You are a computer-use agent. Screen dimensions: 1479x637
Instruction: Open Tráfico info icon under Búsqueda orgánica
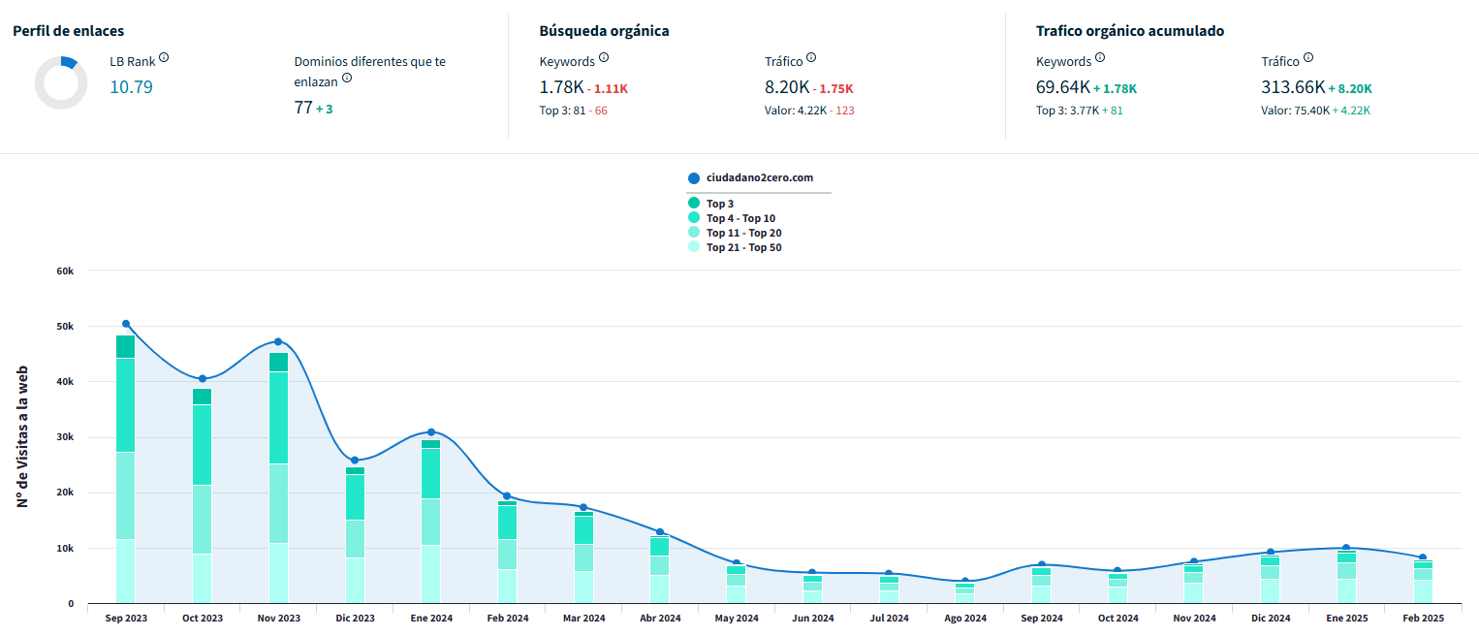[811, 57]
